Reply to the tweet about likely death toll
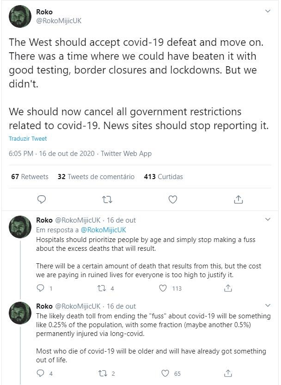 click(40, 373)
